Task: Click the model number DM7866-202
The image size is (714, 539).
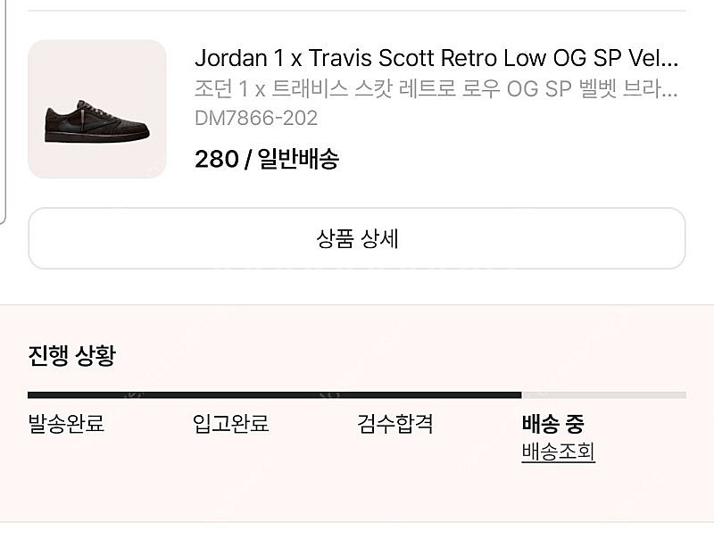Action: (x=256, y=119)
